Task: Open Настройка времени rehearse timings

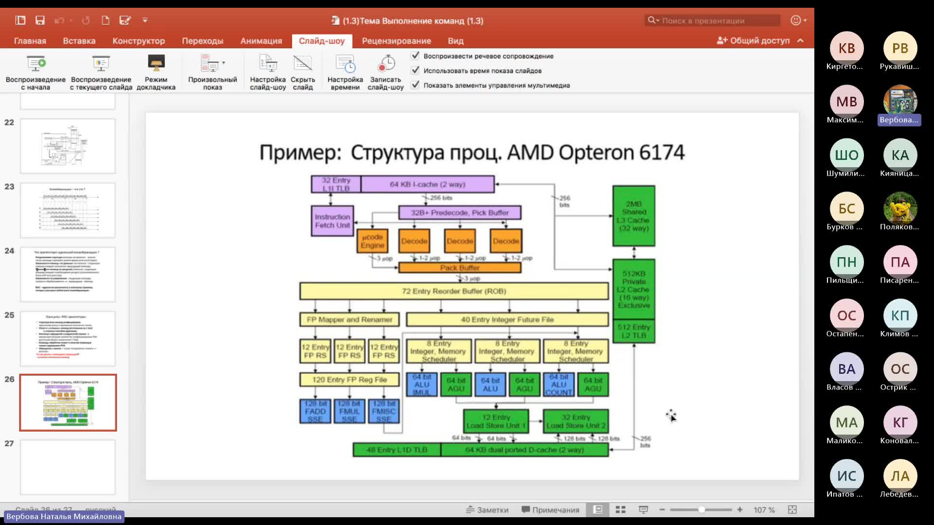Action: (x=345, y=72)
